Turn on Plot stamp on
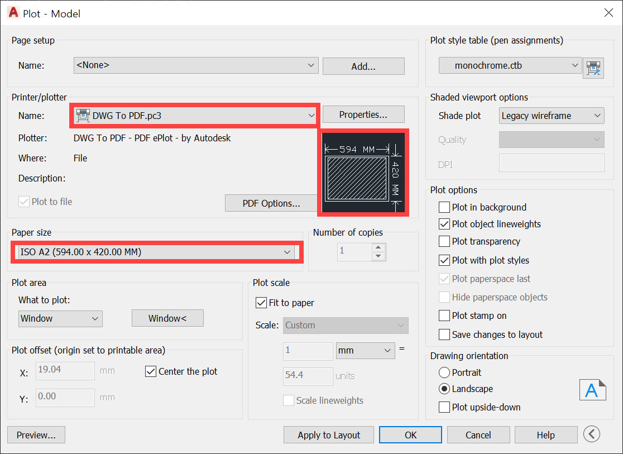 (x=444, y=316)
